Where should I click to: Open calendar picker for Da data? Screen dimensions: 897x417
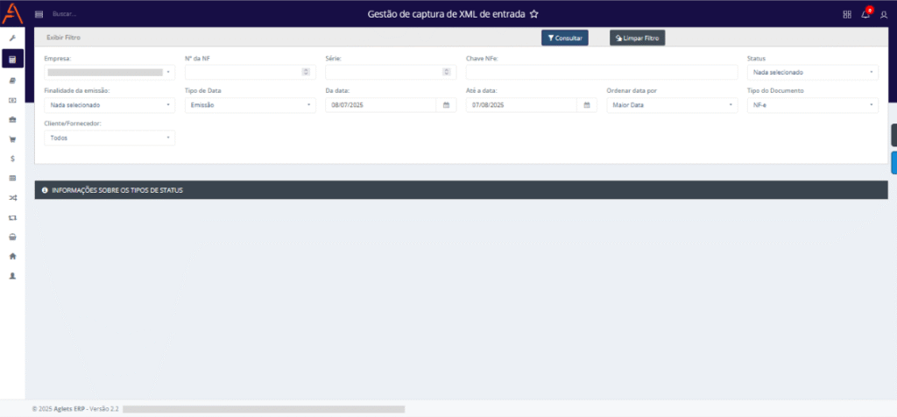(x=446, y=105)
